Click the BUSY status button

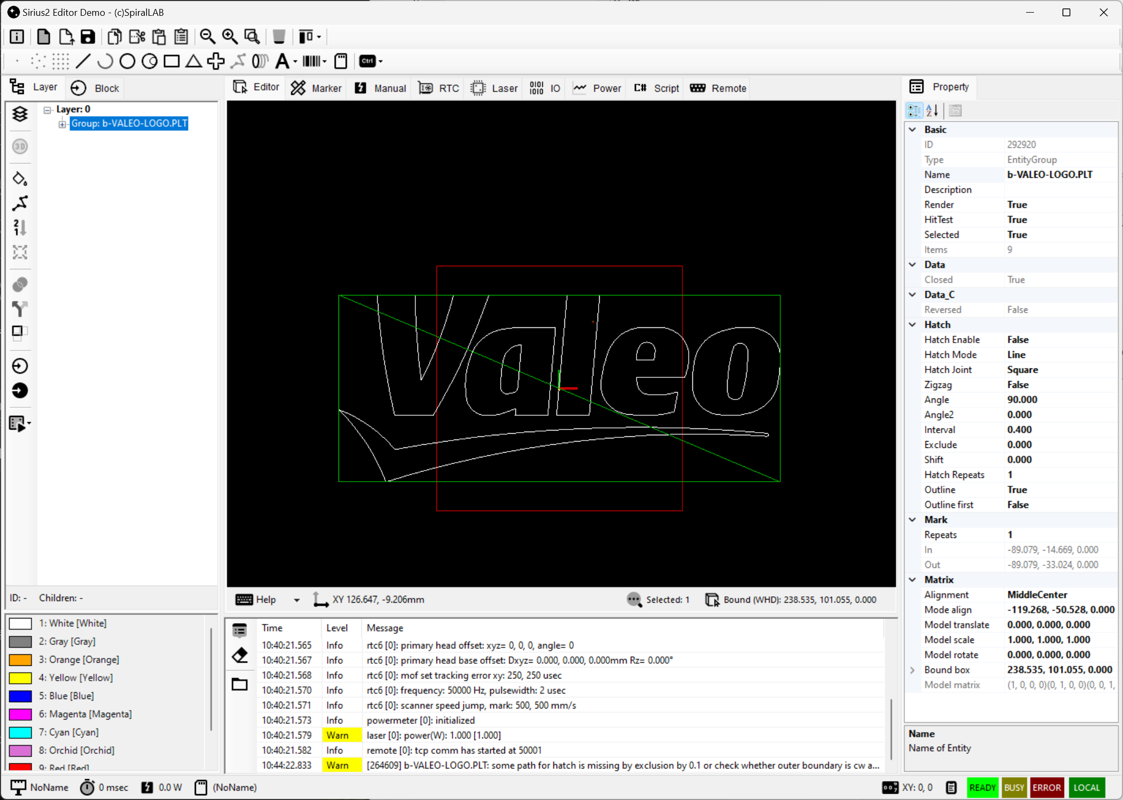click(x=1014, y=787)
